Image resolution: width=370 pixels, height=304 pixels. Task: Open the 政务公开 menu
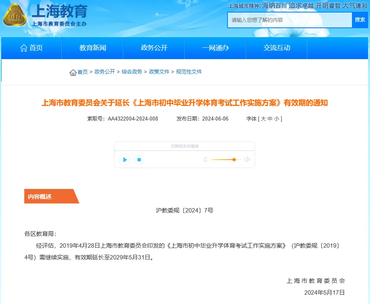[x=154, y=48]
